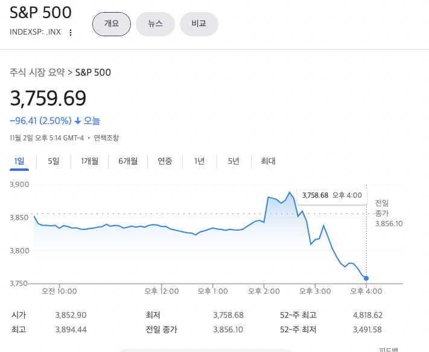Click the 3,900 y-axis label
This screenshot has width=429, height=352.
19,185
